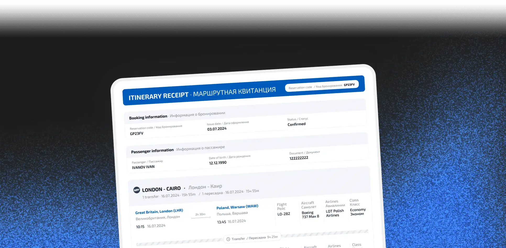This screenshot has height=248, width=506.
Task: Open the Poland, Warsaw (WAW) link
Action: click(x=237, y=207)
